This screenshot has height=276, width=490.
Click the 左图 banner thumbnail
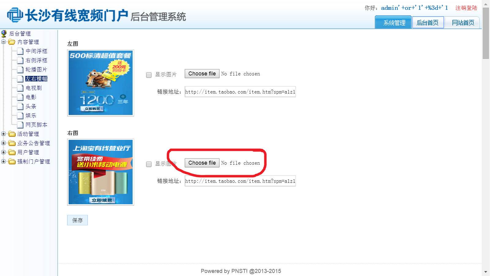point(100,83)
